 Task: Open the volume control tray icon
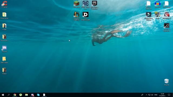pos(152,95)
